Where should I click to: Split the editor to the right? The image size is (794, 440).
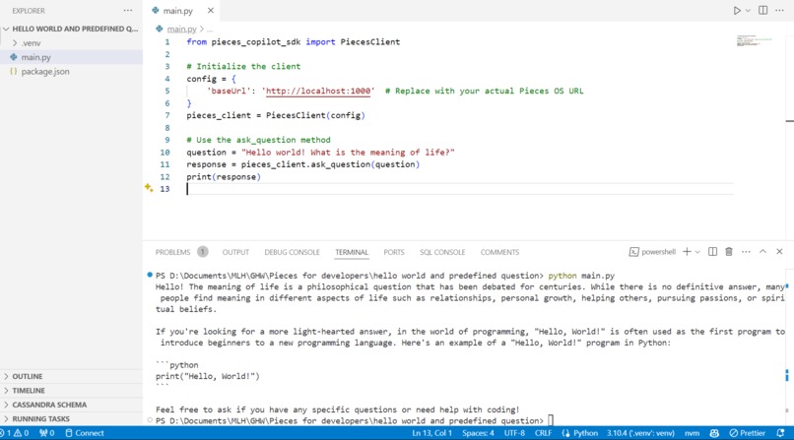coord(762,11)
